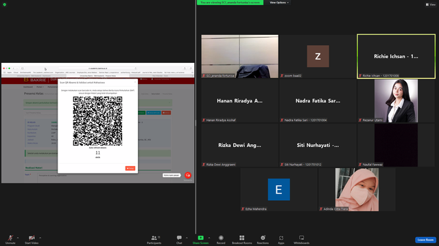Click the green 'You are viewing' screen banner
Viewport: 439px width, 246px height.
[230, 3]
